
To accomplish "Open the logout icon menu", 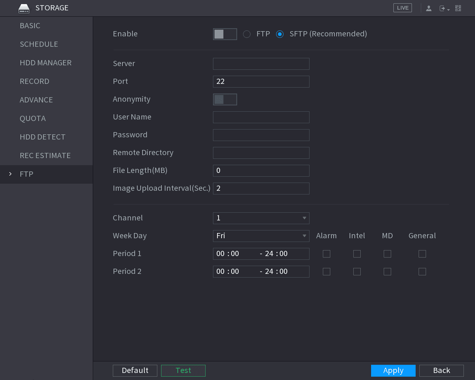I will coord(444,8).
